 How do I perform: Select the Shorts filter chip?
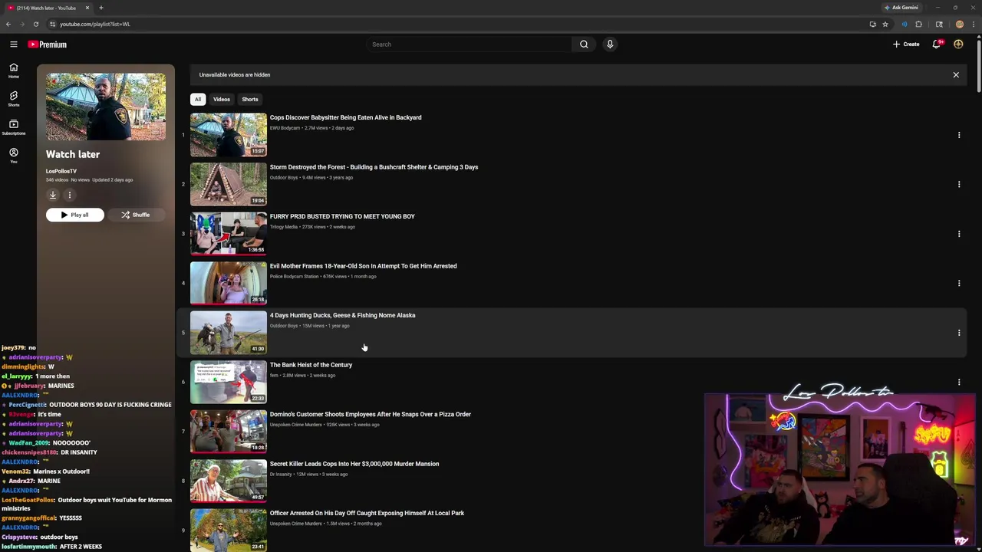250,99
